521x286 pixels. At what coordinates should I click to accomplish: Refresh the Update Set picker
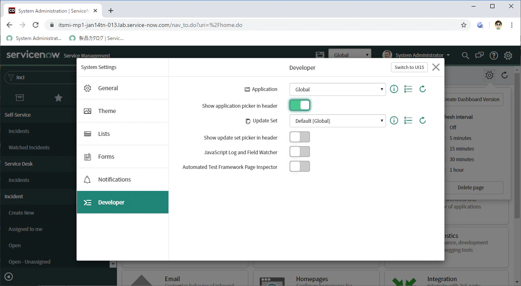[423, 120]
